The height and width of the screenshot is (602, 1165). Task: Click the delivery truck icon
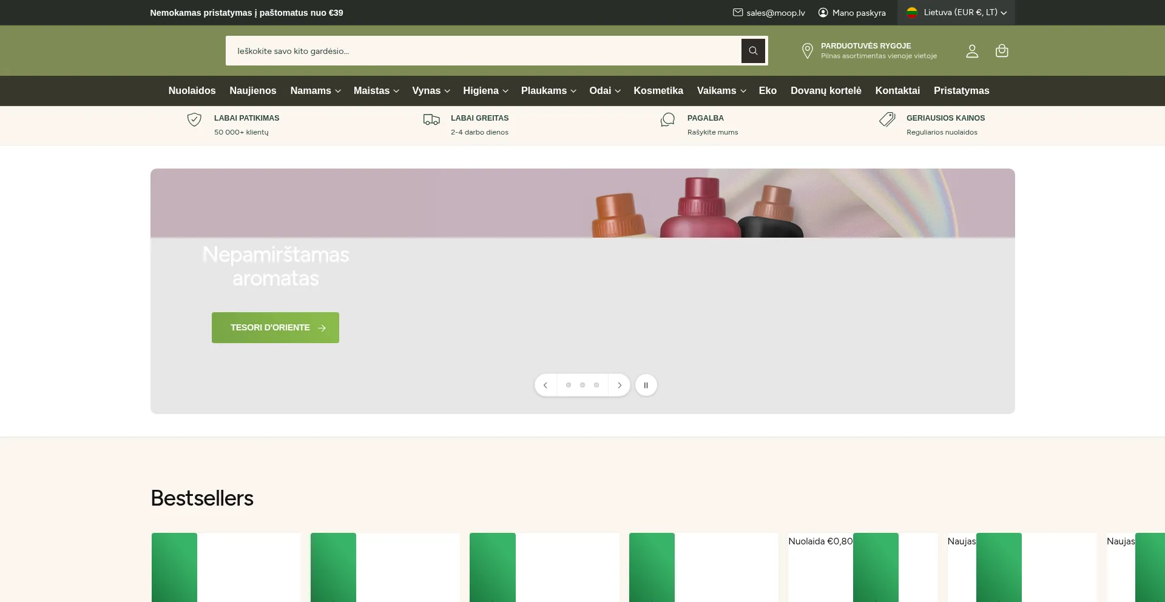(431, 120)
